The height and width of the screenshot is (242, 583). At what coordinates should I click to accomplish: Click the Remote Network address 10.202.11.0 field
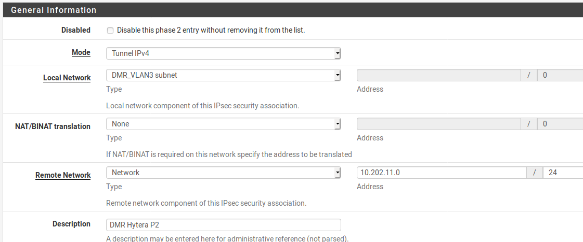click(442, 173)
